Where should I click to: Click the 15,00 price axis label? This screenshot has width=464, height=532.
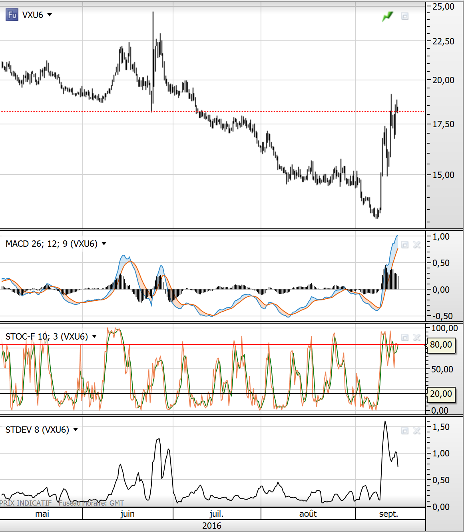(444, 175)
